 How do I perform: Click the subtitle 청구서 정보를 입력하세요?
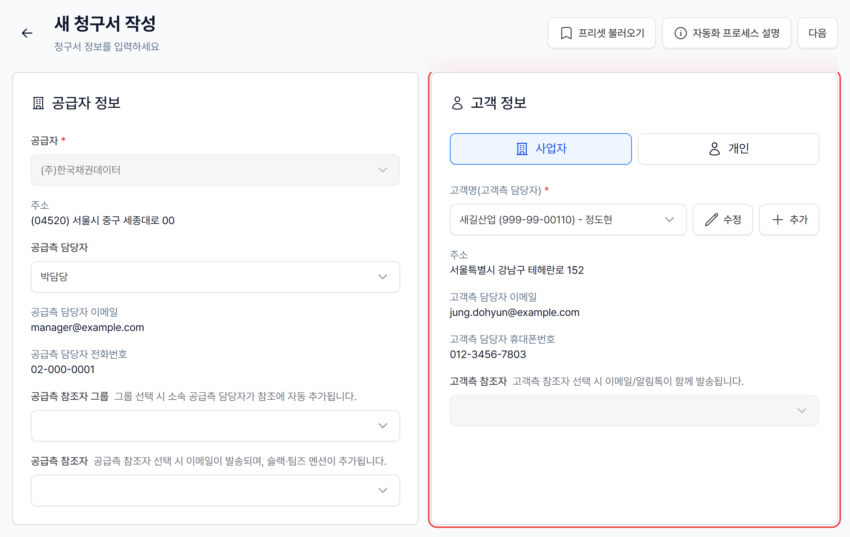click(107, 47)
